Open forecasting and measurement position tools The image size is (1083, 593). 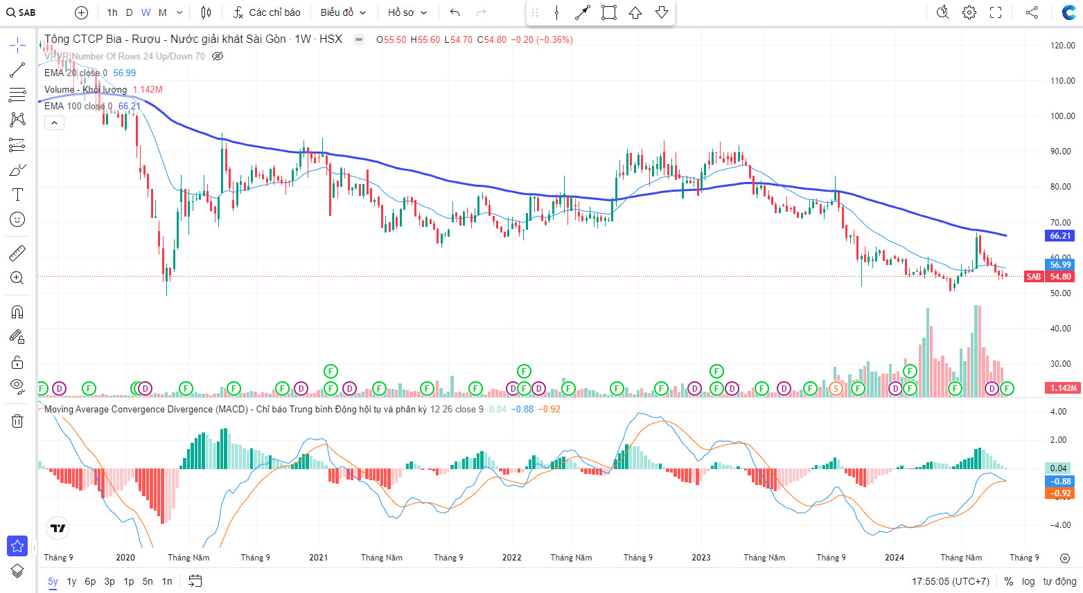tap(17, 145)
